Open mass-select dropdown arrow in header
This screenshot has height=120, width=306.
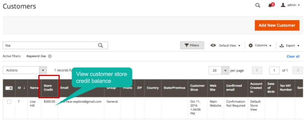pyautogui.click(x=11, y=88)
